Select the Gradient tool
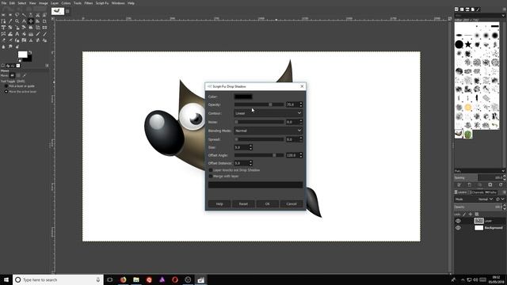507x285 pixels. click(x=31, y=33)
